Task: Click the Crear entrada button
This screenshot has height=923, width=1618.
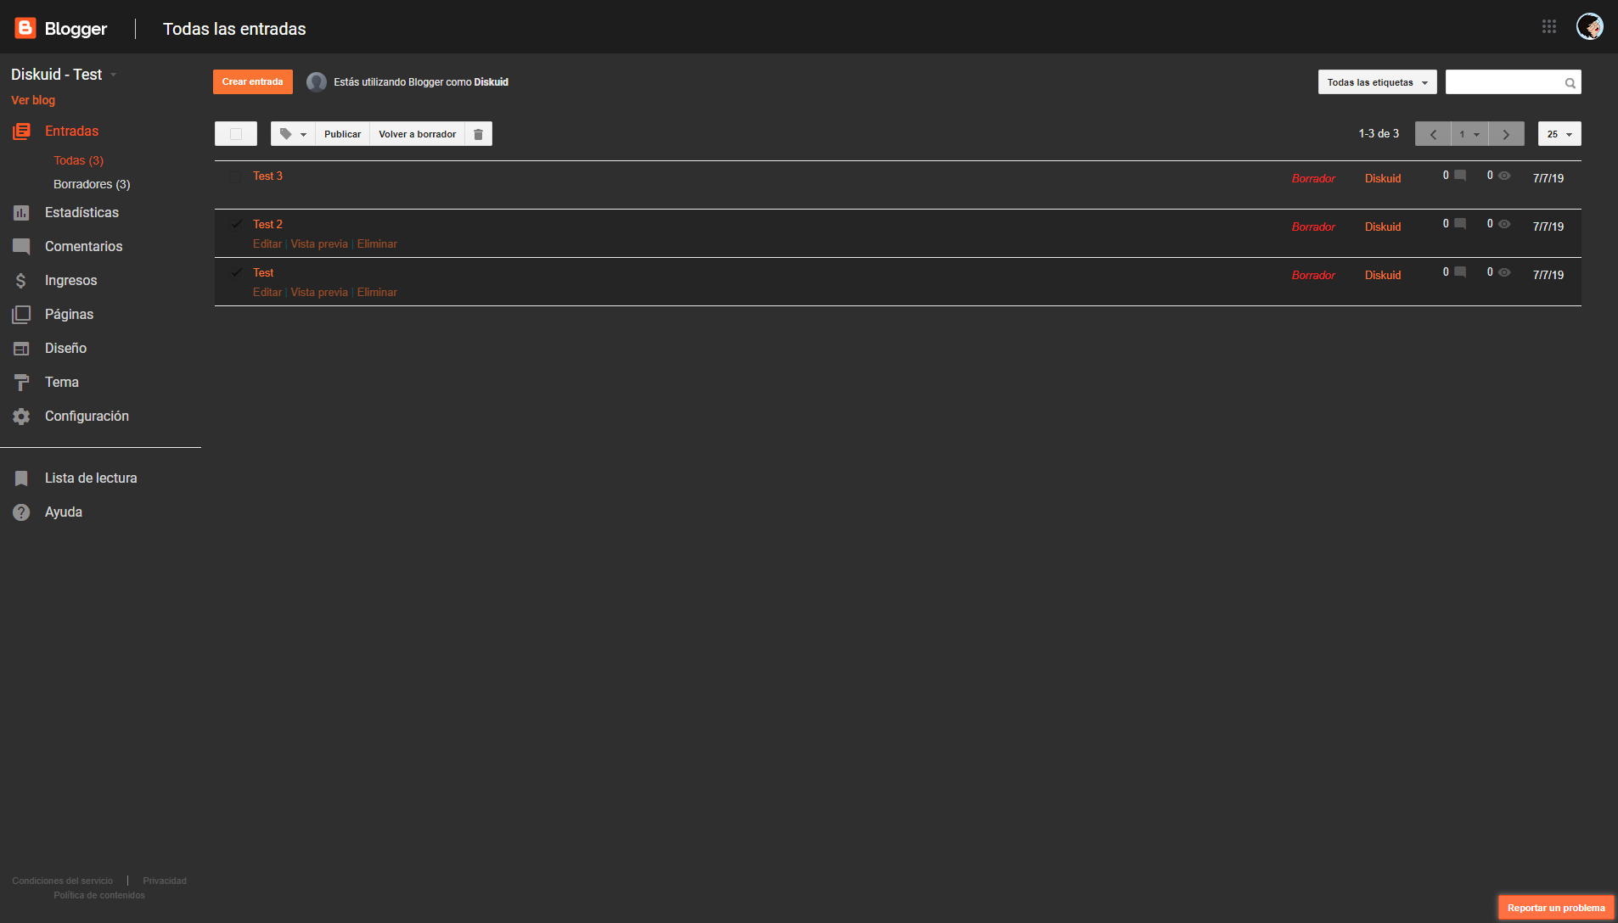Action: (252, 81)
